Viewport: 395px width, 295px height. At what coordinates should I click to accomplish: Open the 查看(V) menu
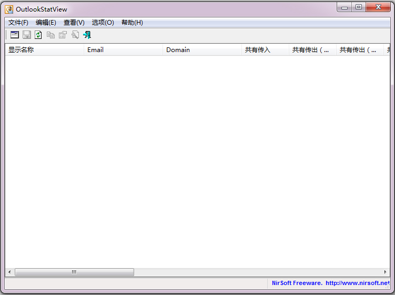tap(74, 23)
